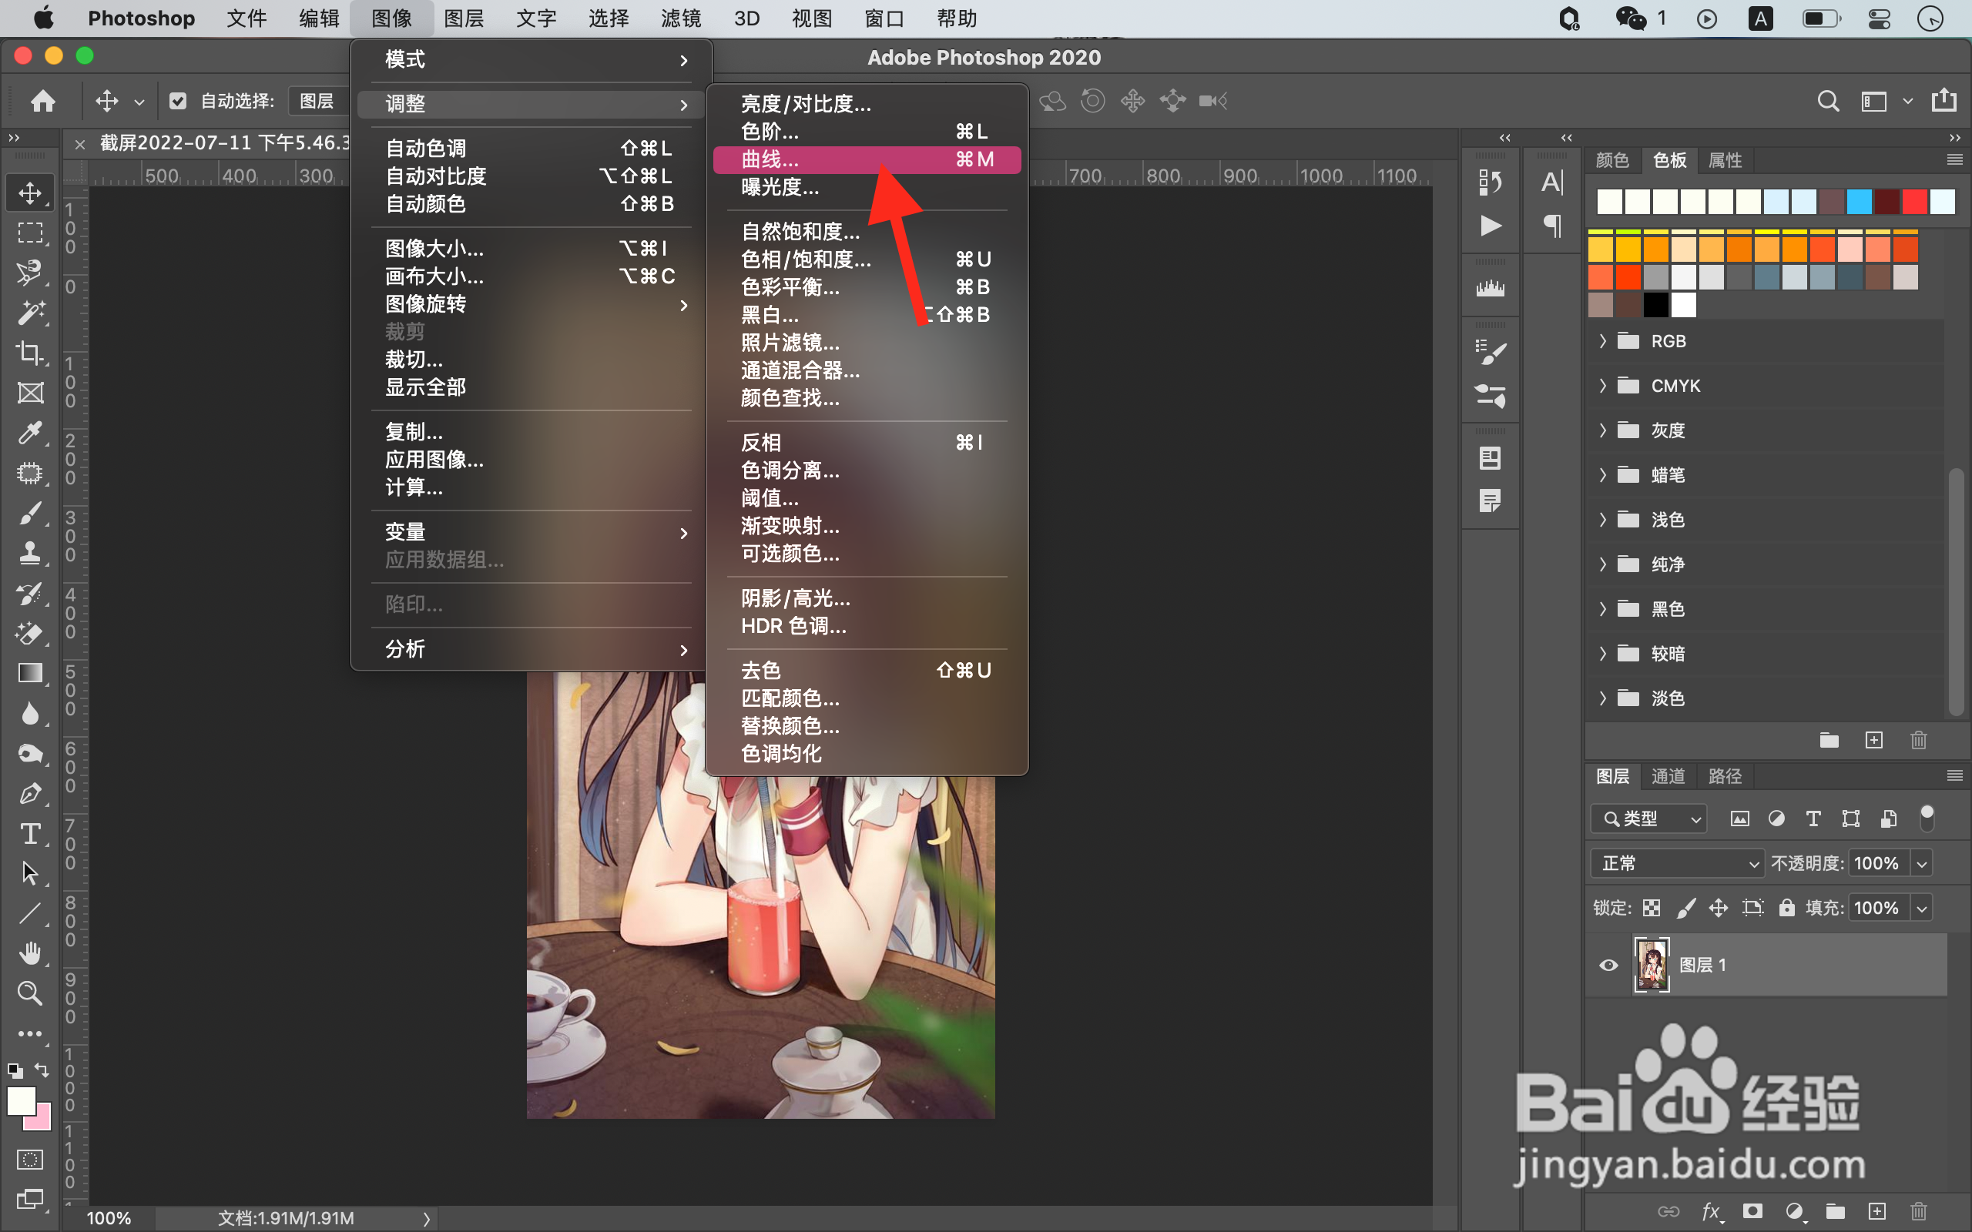Open the 不透明度 opacity dropdown arrow
The image size is (1972, 1232).
point(1922,864)
